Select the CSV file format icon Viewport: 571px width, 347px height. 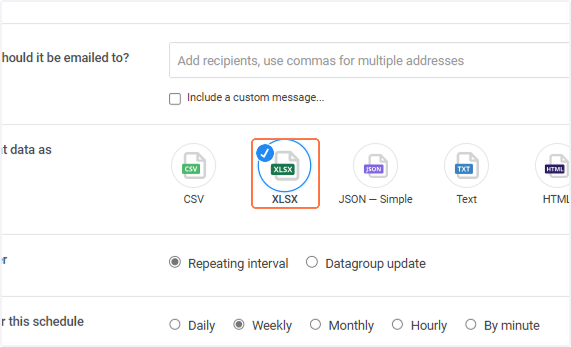[194, 166]
